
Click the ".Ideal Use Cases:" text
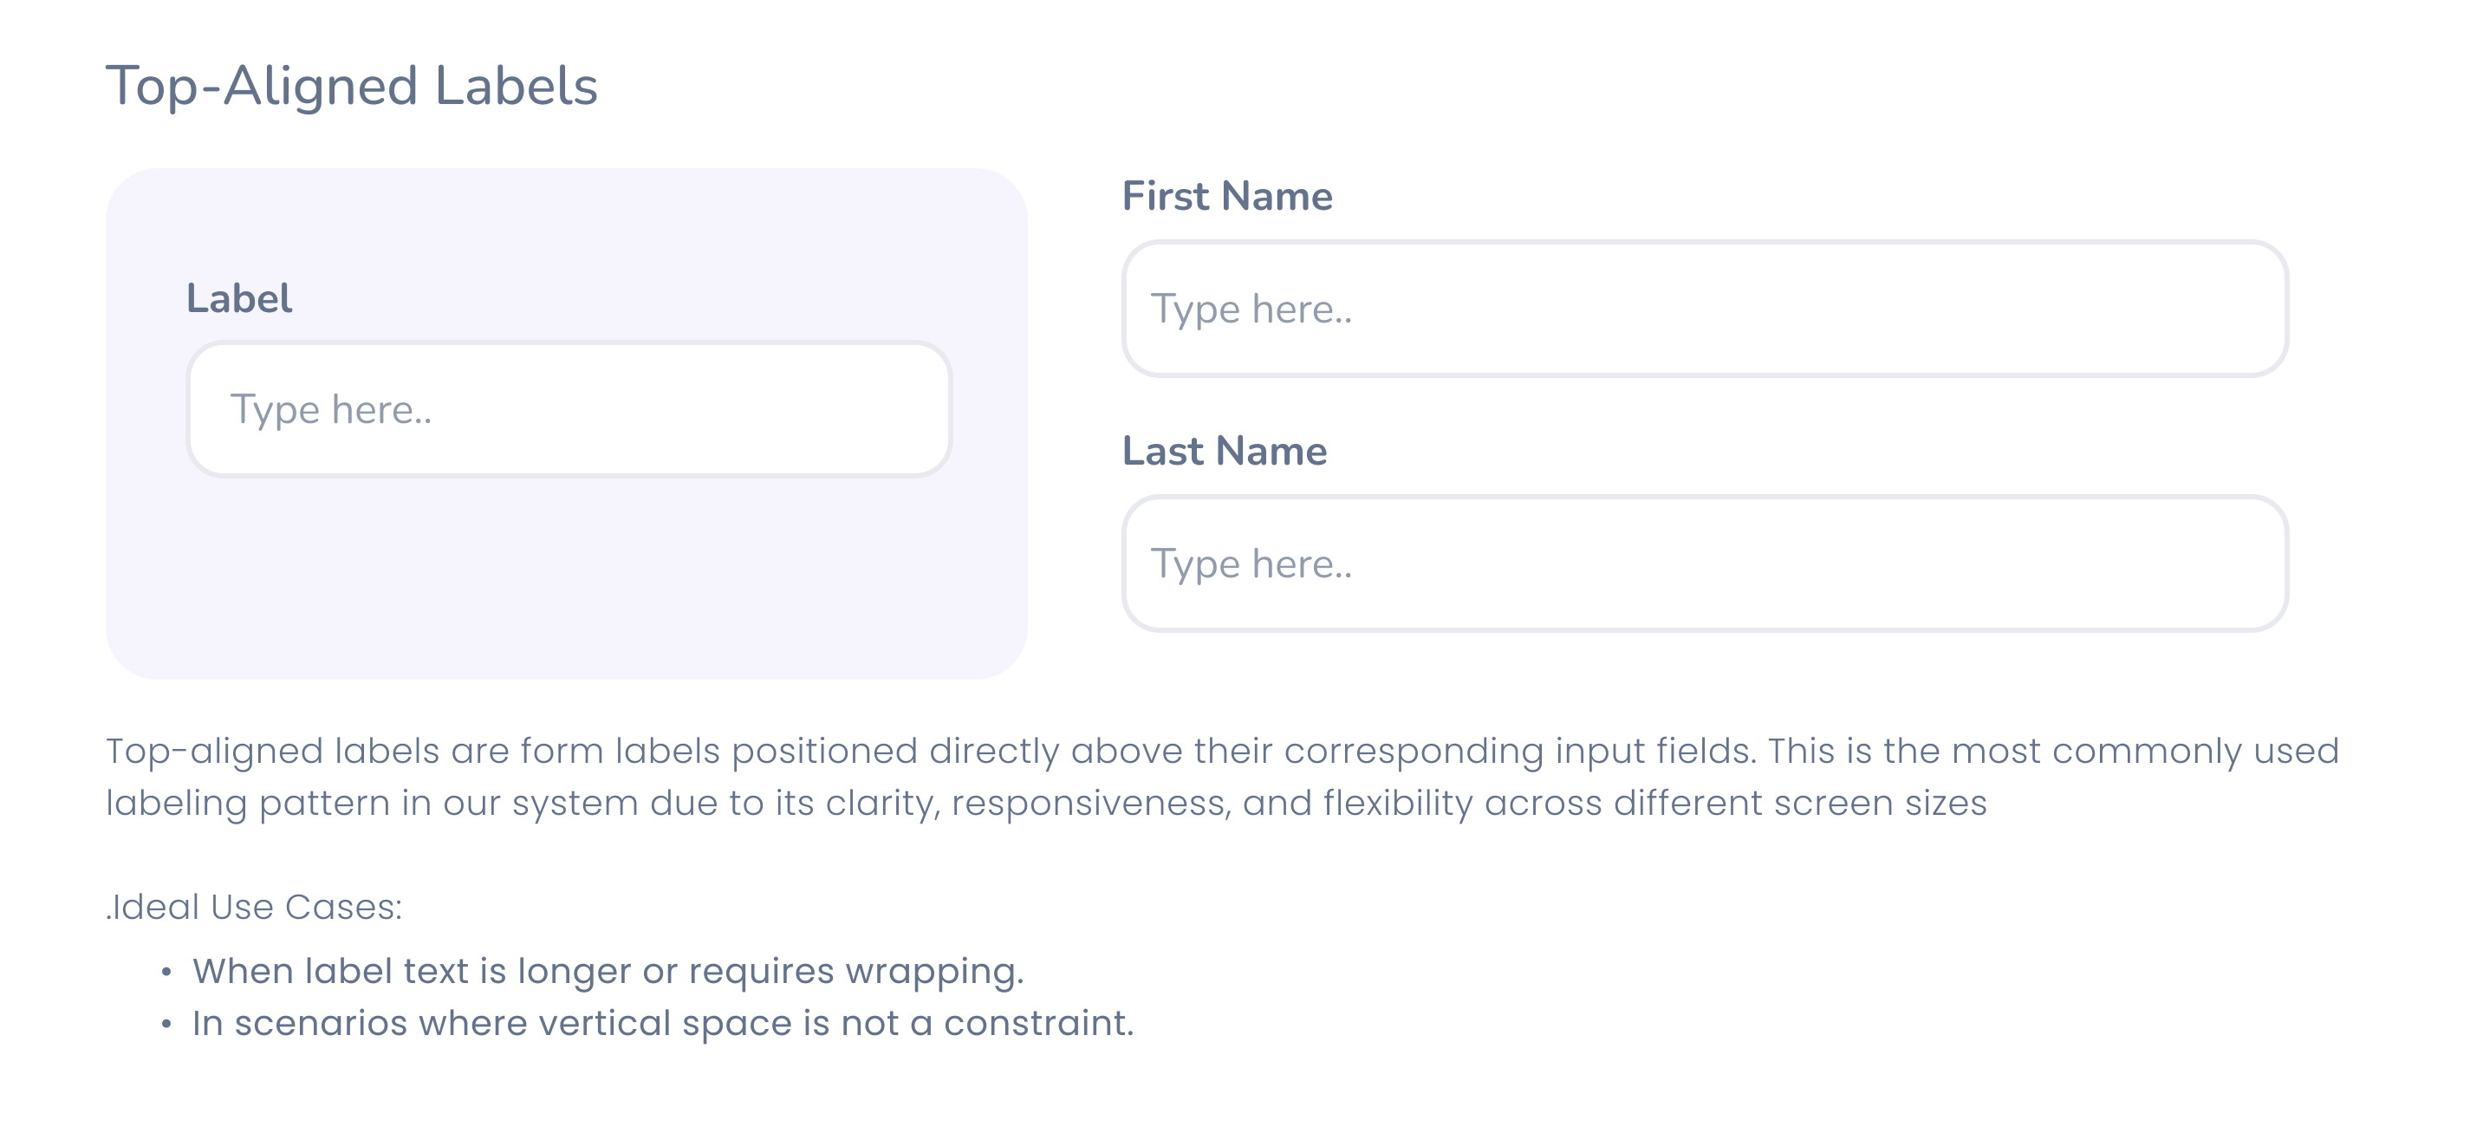[254, 906]
